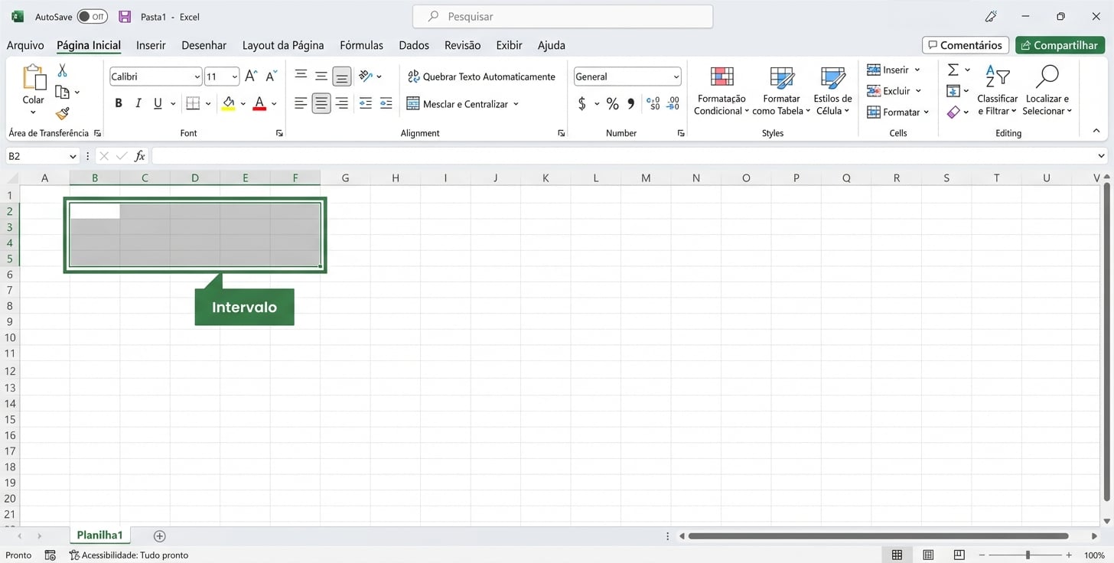Switch to the Exibir tab
1114x563 pixels.
[x=509, y=45]
